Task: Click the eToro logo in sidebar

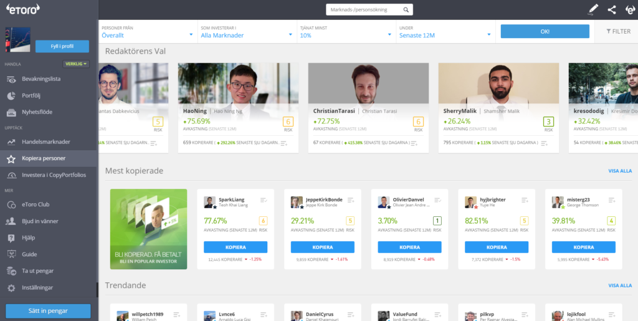Action: pyautogui.click(x=22, y=10)
